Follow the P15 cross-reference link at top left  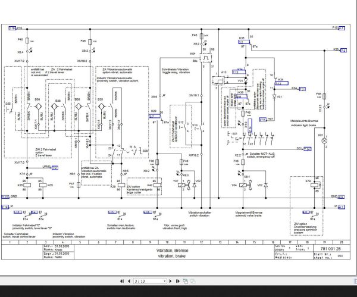pyautogui.click(x=12, y=28)
